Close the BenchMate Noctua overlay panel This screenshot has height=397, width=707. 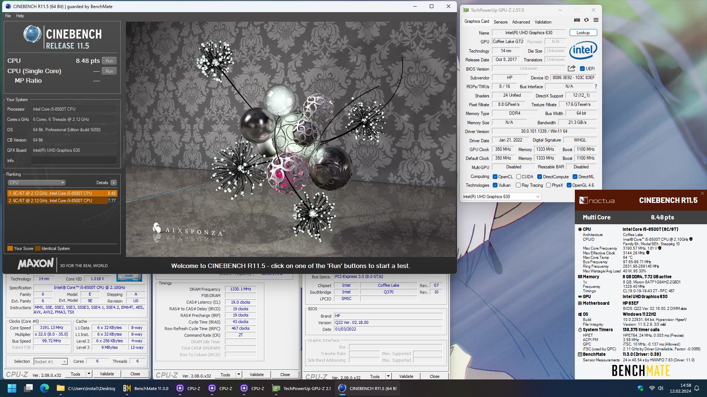tap(702, 193)
